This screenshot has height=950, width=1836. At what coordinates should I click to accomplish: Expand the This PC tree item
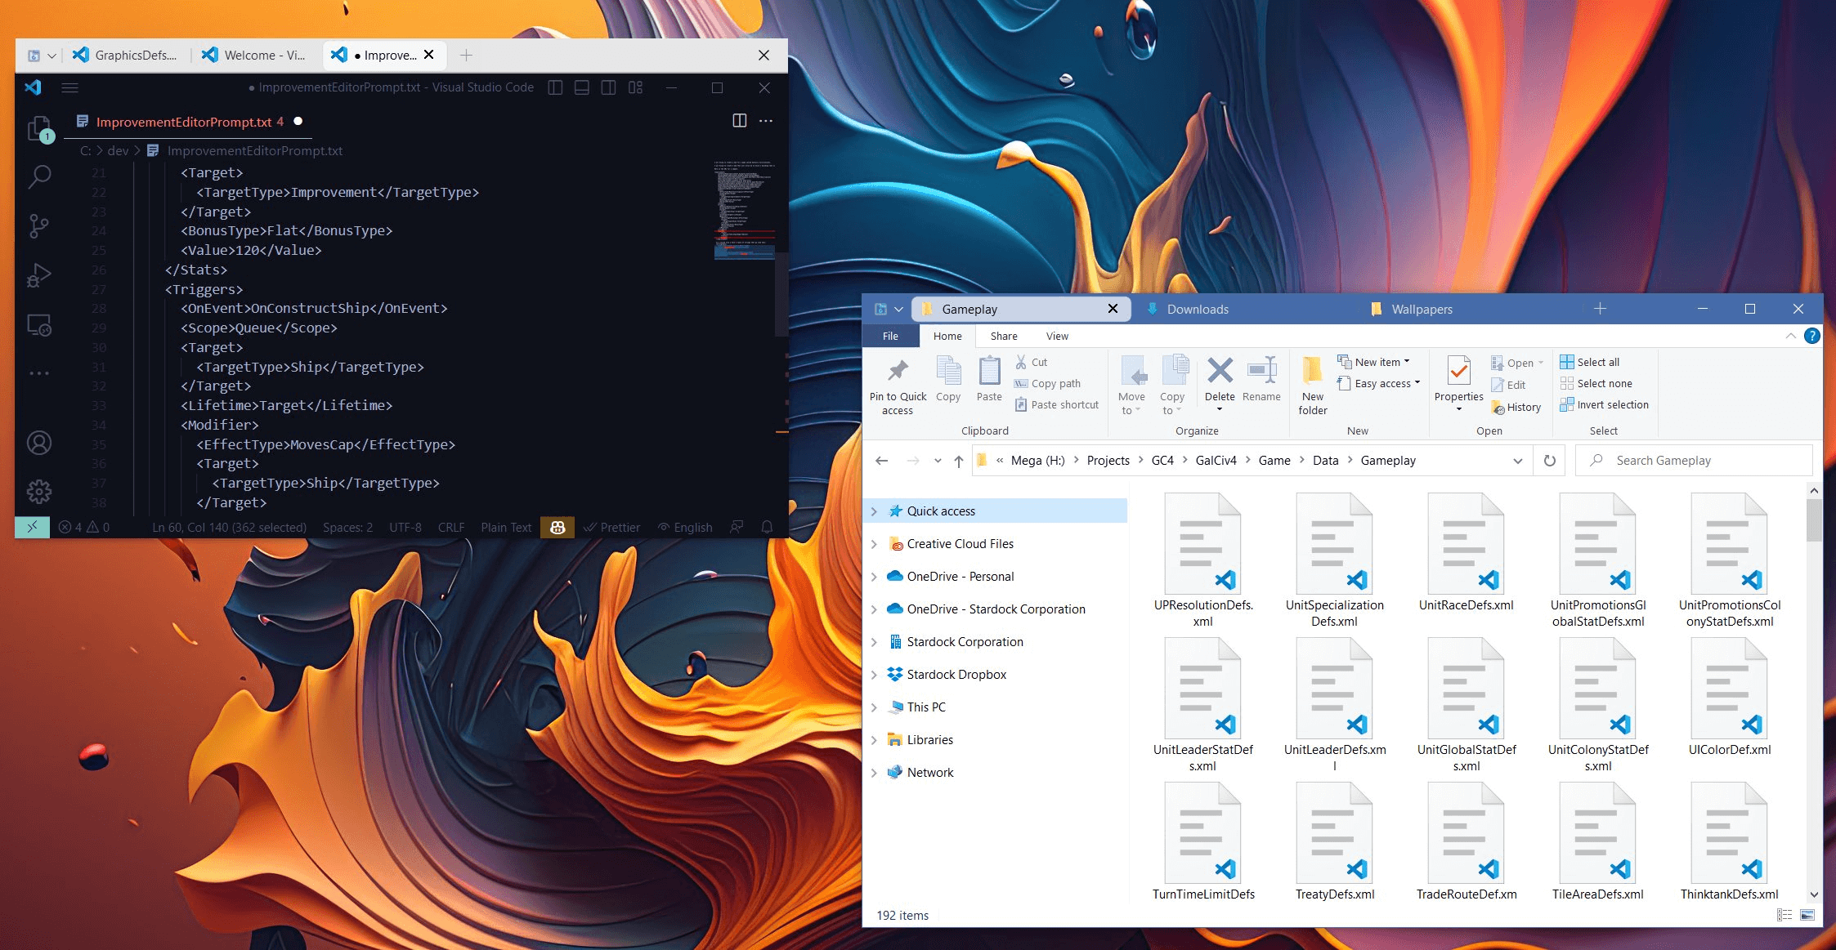pyautogui.click(x=876, y=707)
